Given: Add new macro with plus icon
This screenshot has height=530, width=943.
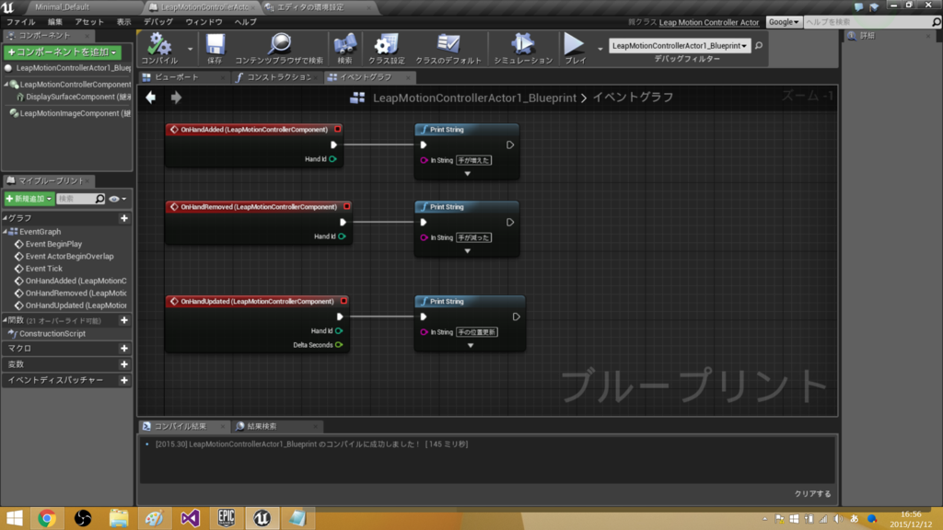Looking at the screenshot, I should tap(124, 349).
